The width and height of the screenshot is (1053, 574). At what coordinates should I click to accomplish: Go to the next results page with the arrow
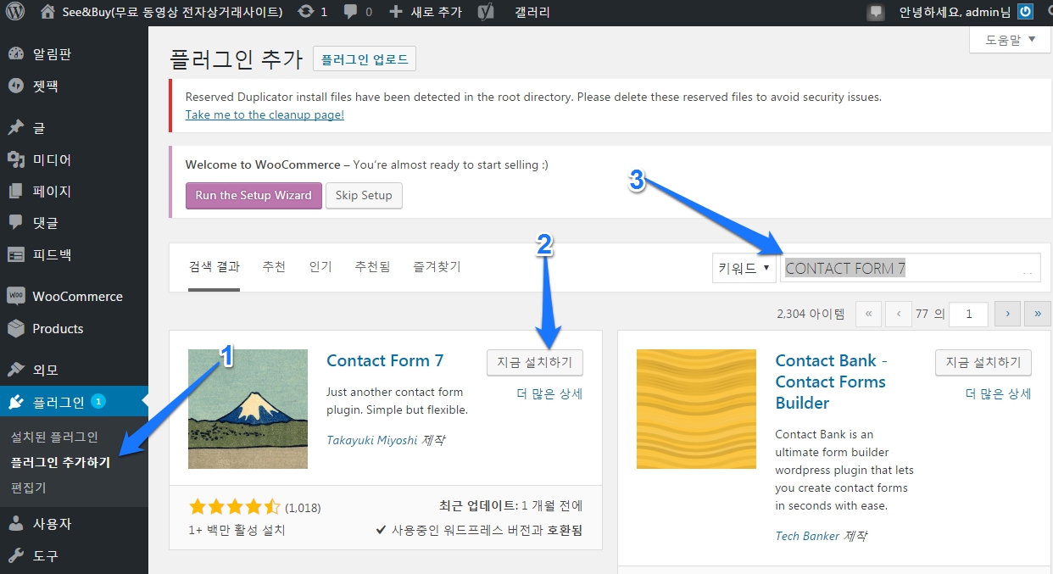click(x=1006, y=314)
